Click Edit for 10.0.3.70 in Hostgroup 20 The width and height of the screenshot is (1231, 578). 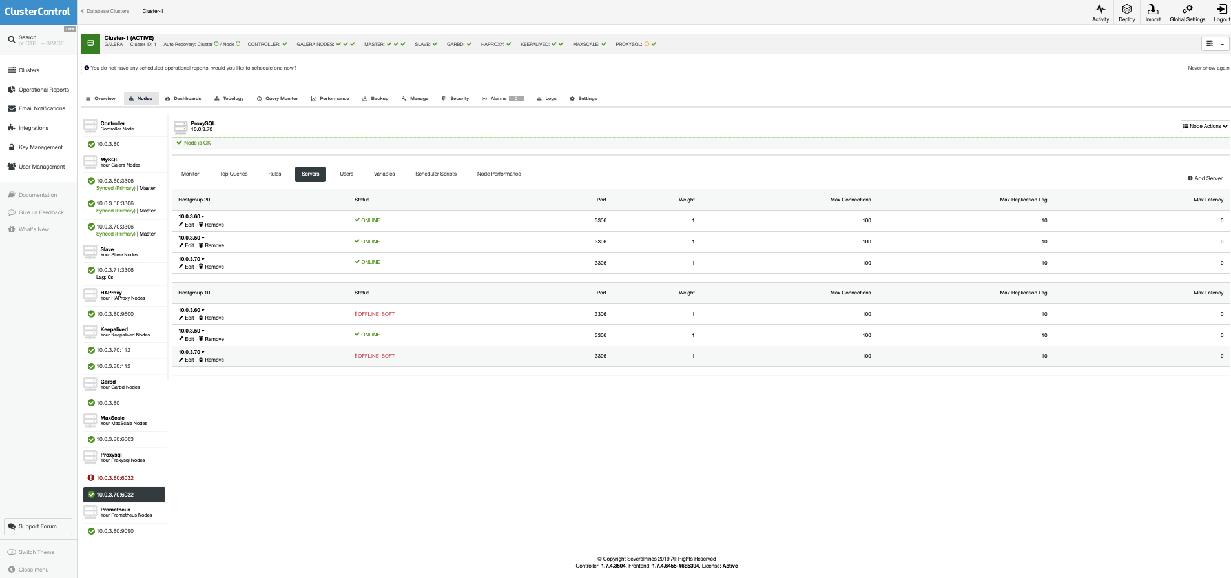coord(187,267)
